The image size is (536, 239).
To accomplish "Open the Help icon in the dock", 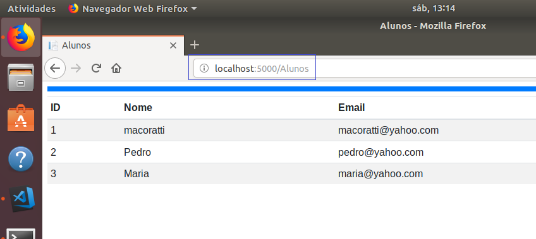I will point(21,159).
